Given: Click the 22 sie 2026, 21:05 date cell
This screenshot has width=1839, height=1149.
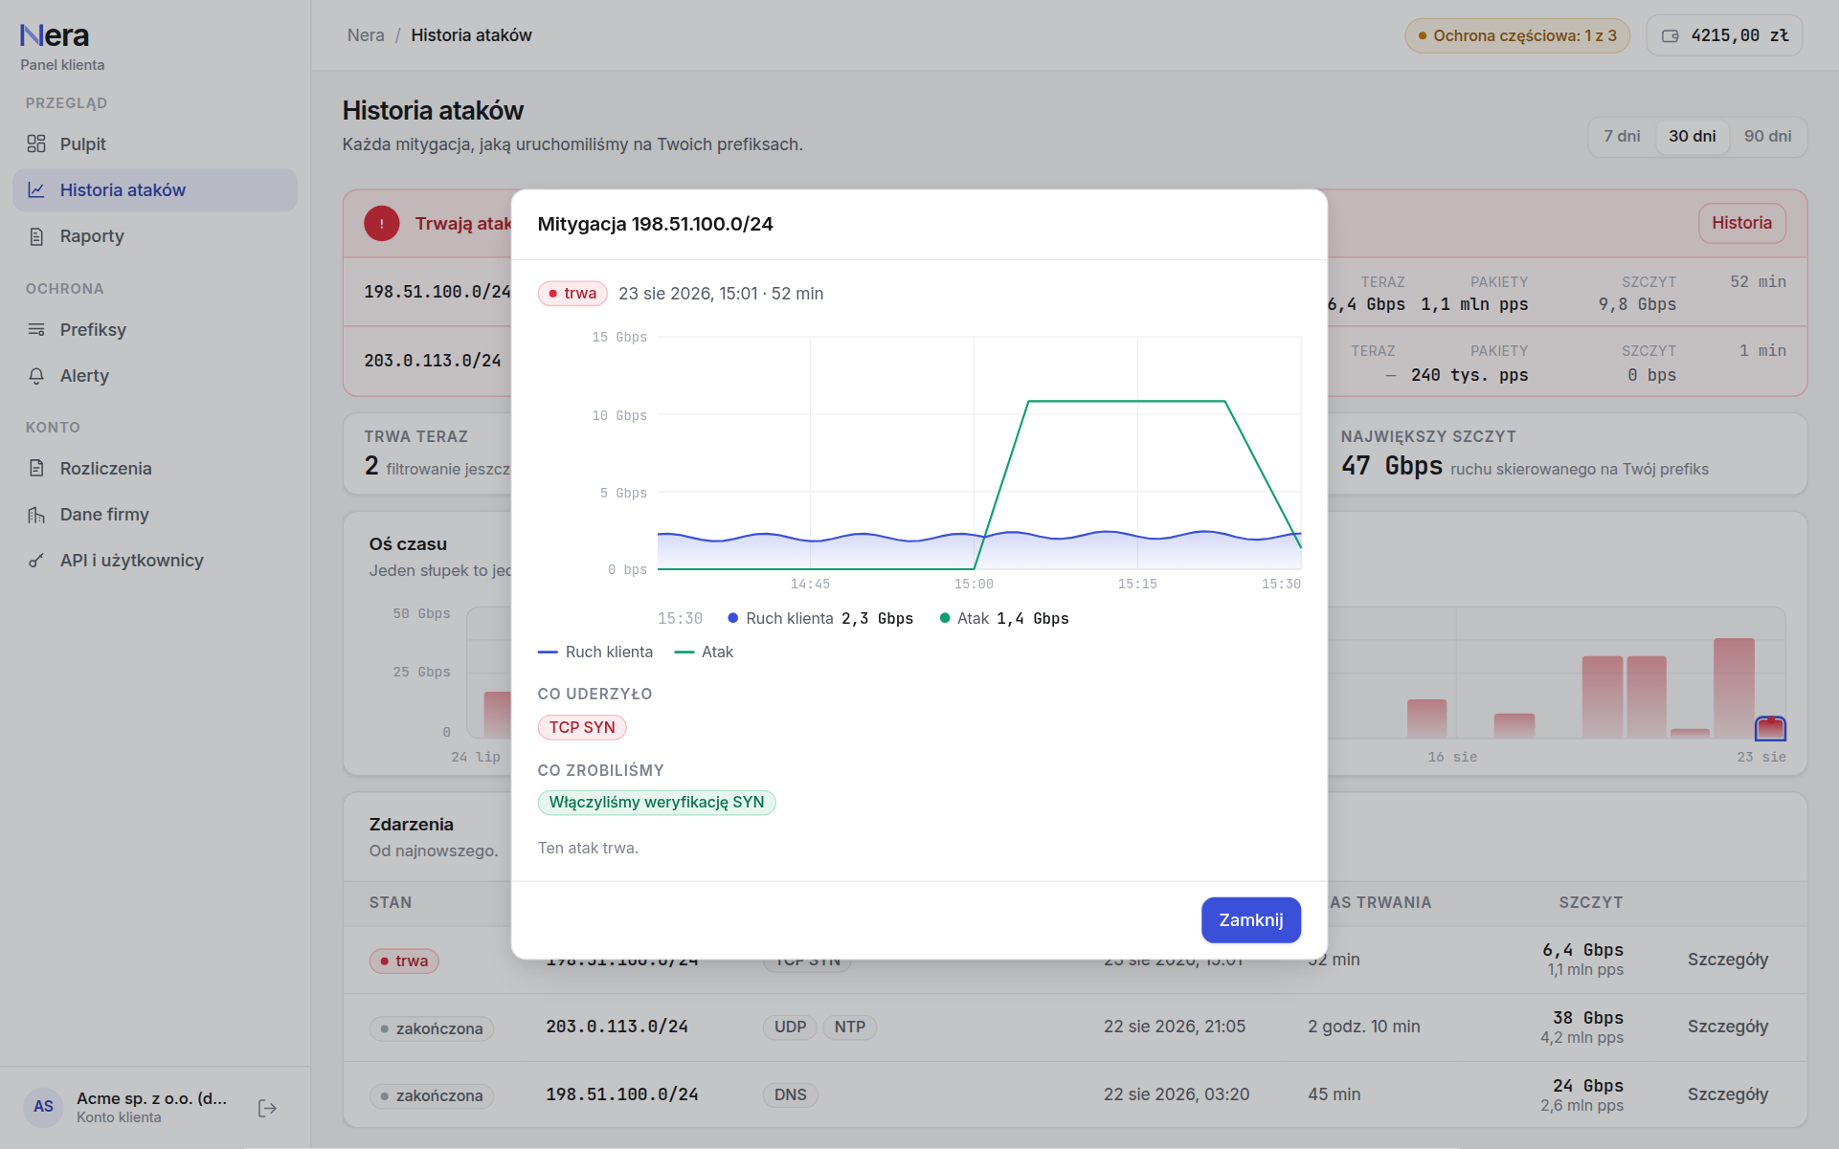Looking at the screenshot, I should click(1175, 1027).
